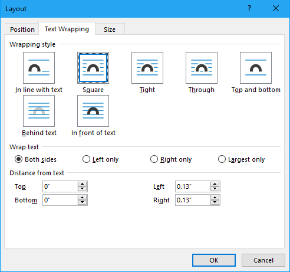Dismiss dialog with the Cancel button
290x272 pixels.
click(263, 260)
